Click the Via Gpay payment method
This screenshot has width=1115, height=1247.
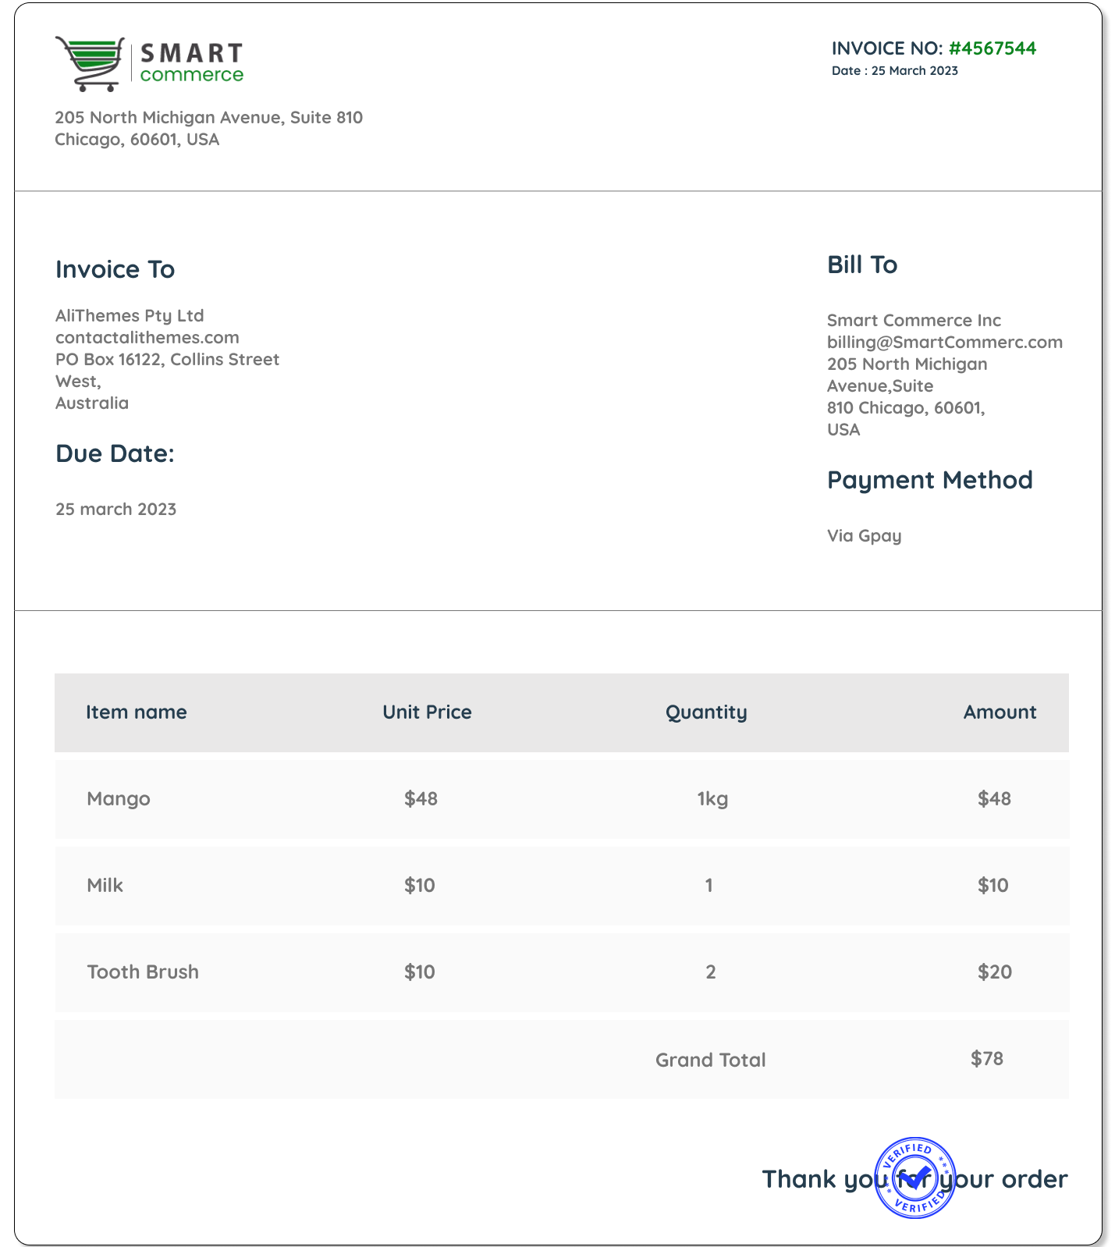pos(864,535)
